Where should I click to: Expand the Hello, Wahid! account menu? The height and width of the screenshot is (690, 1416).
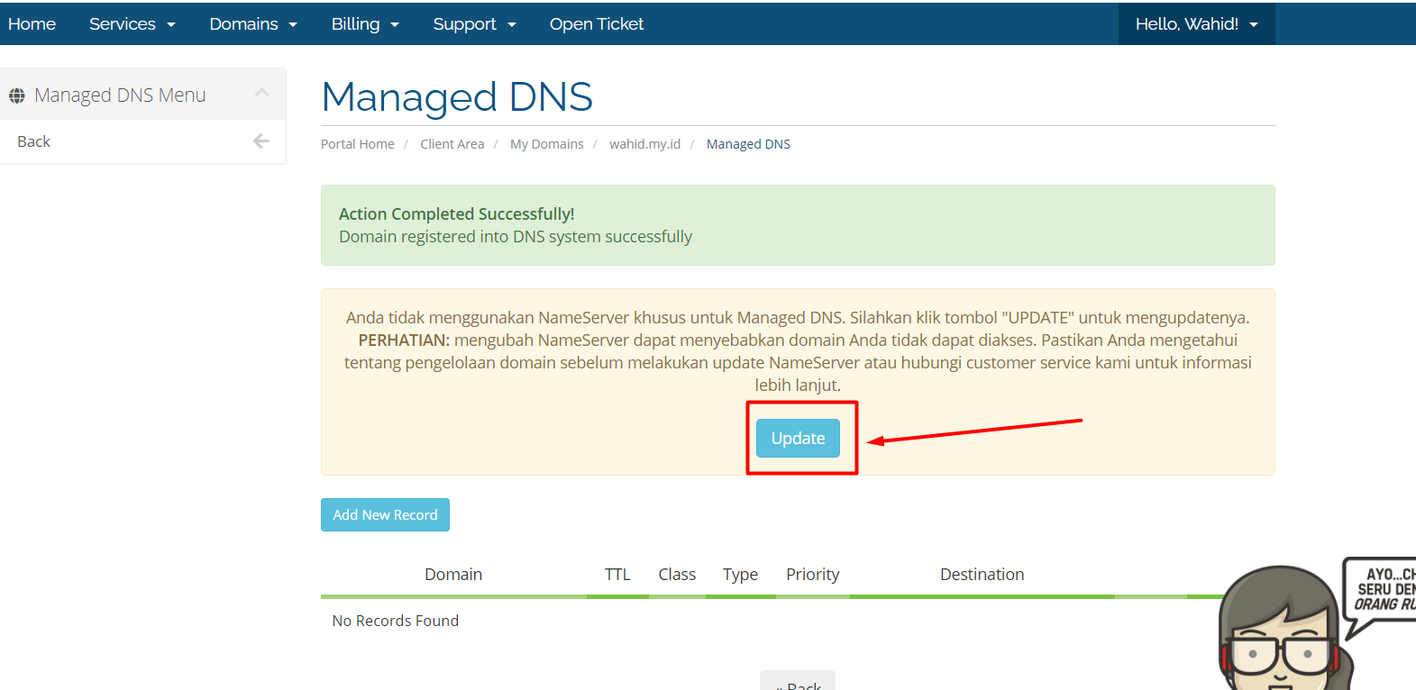pos(1196,24)
